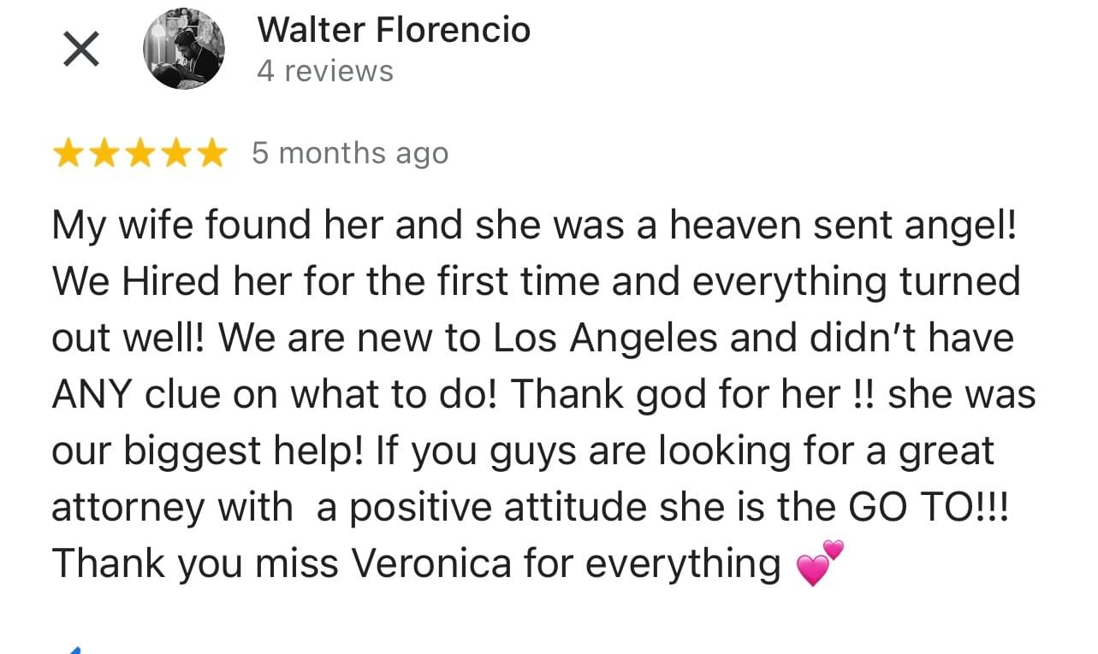Image resolution: width=1098 pixels, height=654 pixels.
Task: Tap the third yellow rating star
Action: click(139, 154)
